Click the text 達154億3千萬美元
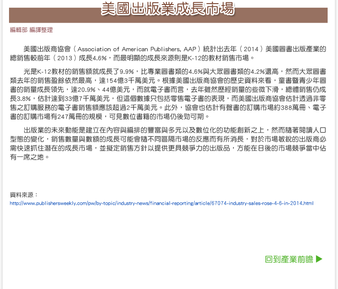This screenshot has height=289, width=338. click(x=127, y=81)
